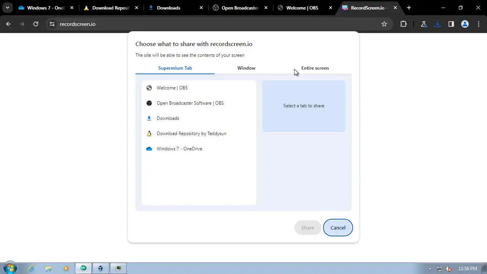Image resolution: width=487 pixels, height=274 pixels.
Task: Show hidden system tray icons
Action: pos(430,269)
